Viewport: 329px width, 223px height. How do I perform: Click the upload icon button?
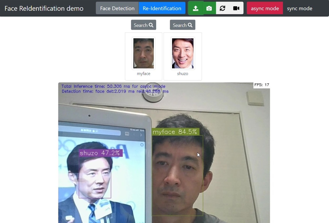coord(196,8)
